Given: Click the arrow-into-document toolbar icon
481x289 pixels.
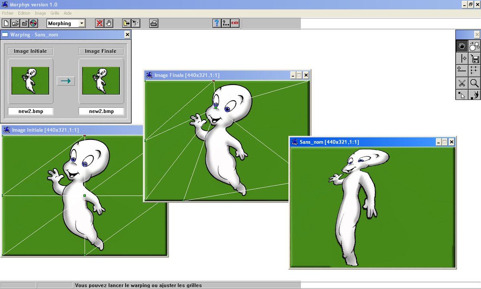Looking at the screenshot, I should (x=136, y=23).
